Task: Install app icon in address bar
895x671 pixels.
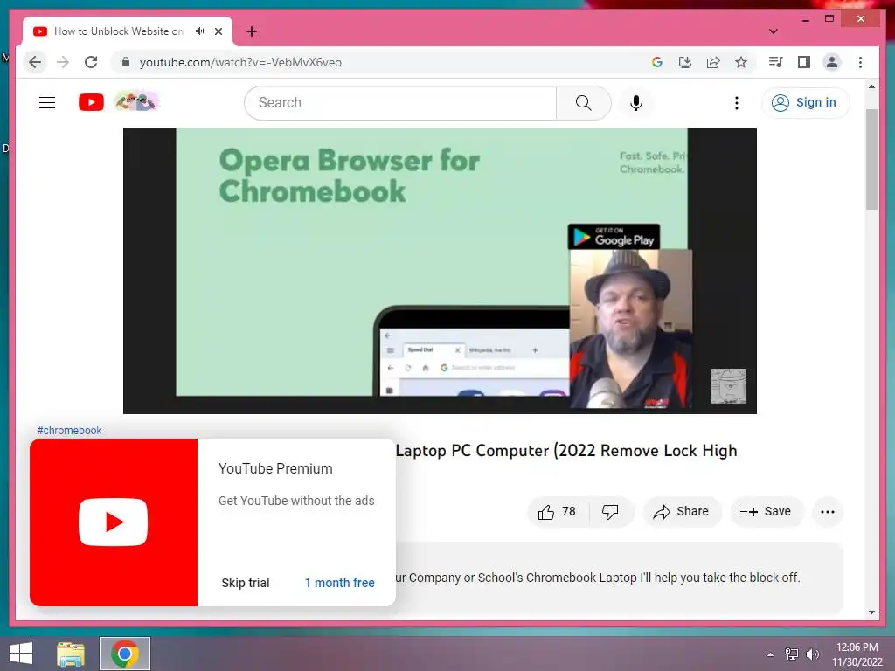Action: click(685, 62)
